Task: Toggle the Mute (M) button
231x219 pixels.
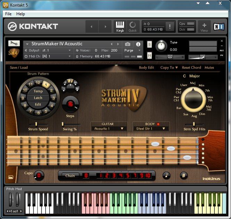Action: point(149,55)
